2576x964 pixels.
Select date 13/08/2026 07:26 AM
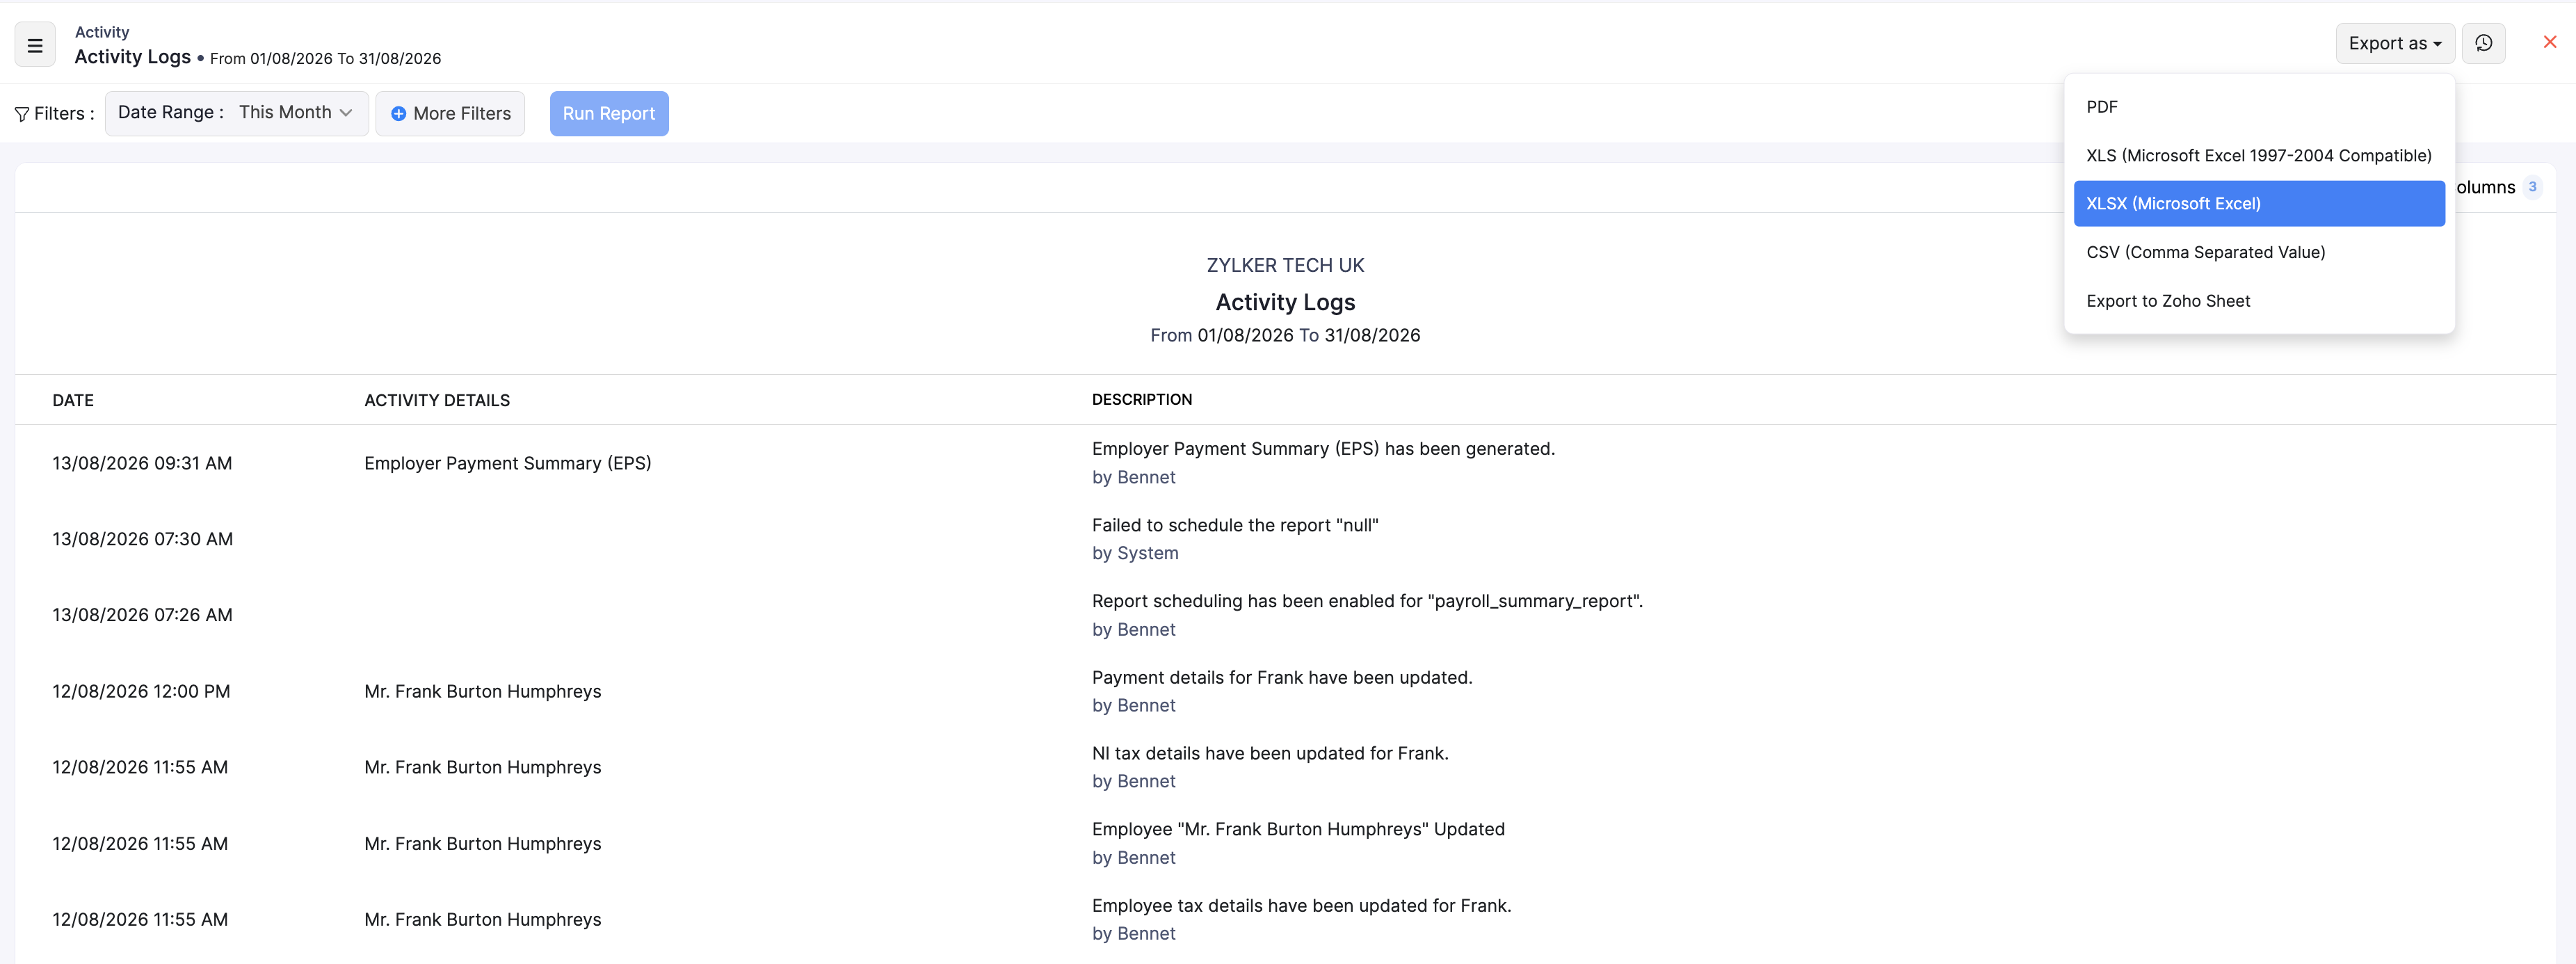click(x=142, y=615)
